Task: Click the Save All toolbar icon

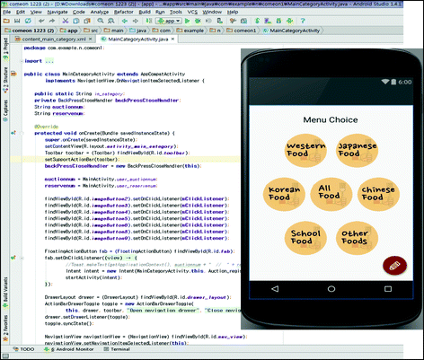Action: 17,21
